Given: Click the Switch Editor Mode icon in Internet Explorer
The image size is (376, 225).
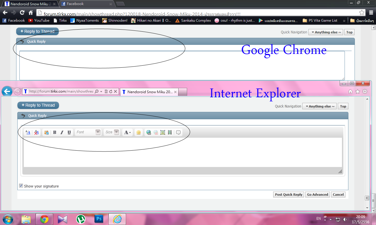Looking at the screenshot, I should (x=28, y=132).
